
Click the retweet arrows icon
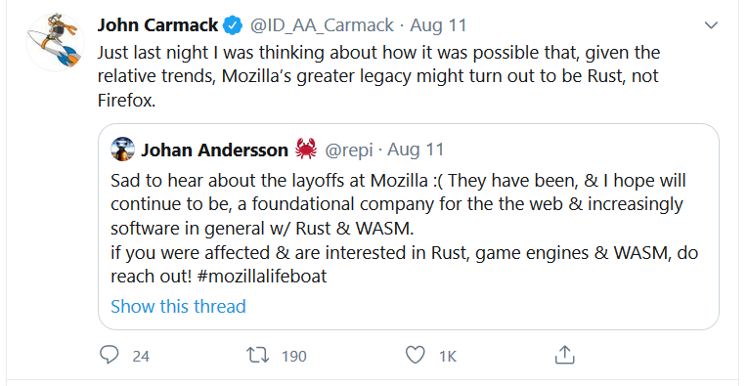click(x=257, y=355)
